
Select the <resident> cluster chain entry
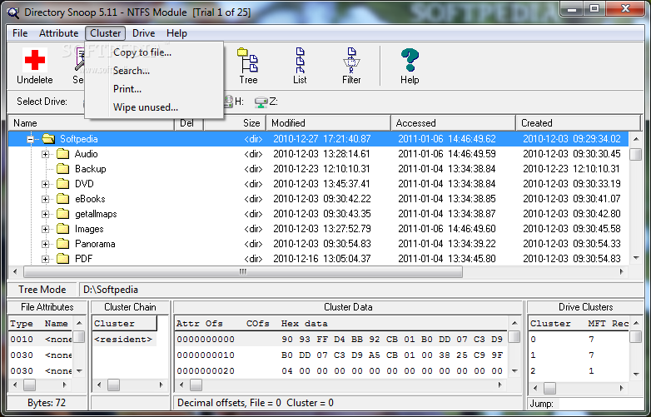tap(124, 340)
